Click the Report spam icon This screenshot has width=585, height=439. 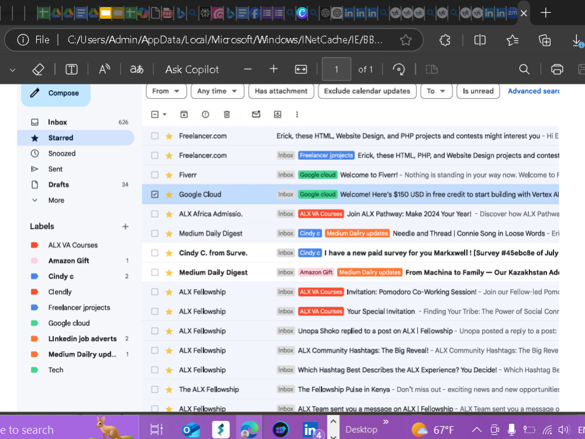205,115
